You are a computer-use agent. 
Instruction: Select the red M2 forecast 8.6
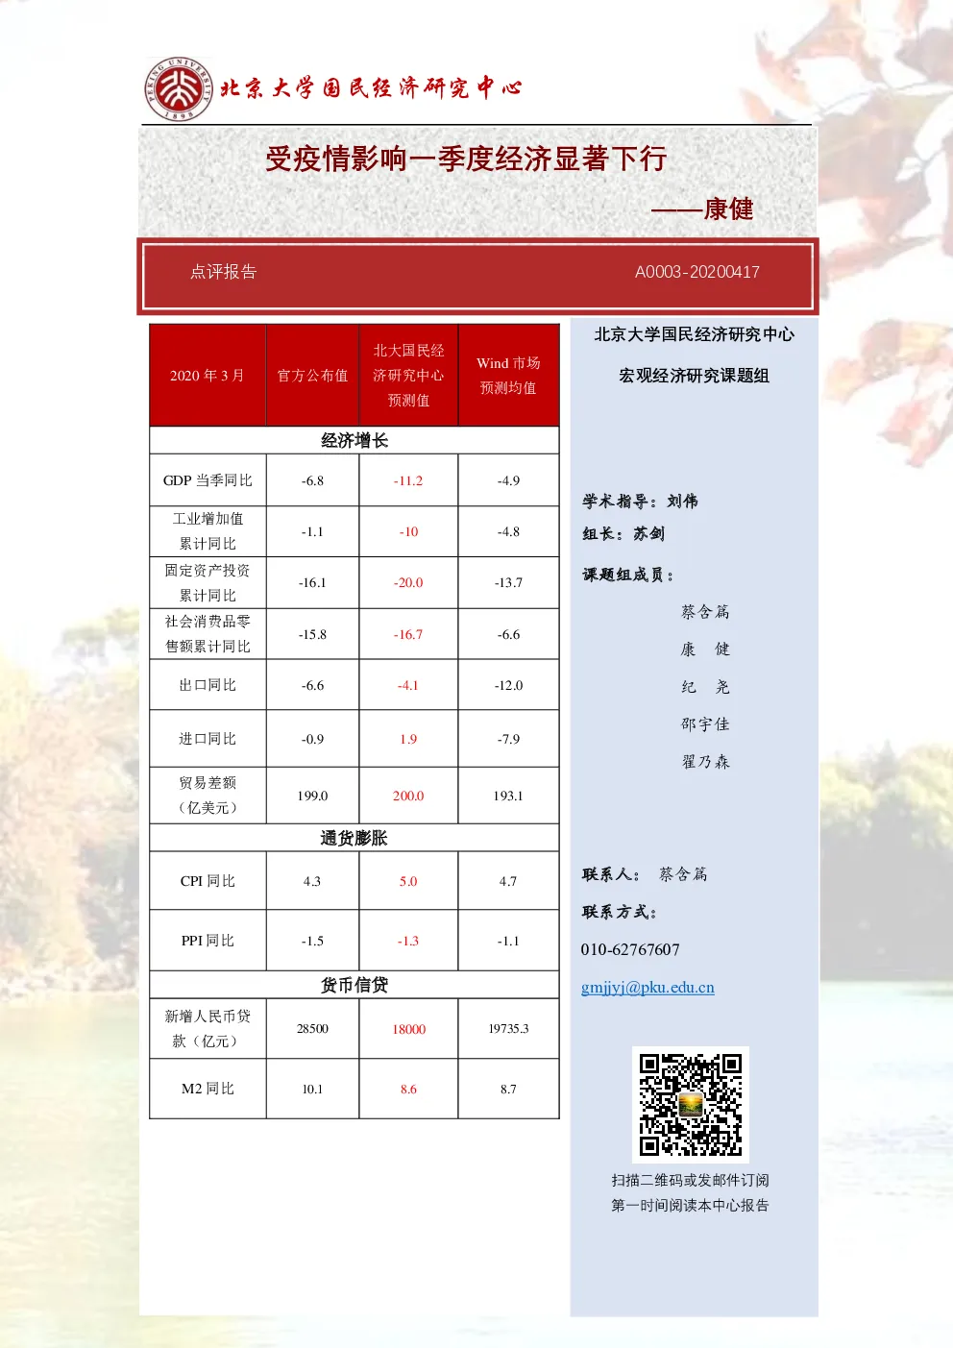(408, 1089)
